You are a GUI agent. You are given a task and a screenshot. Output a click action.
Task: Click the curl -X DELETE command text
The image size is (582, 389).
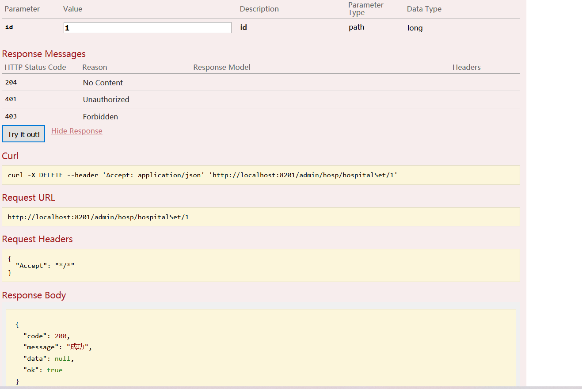203,175
